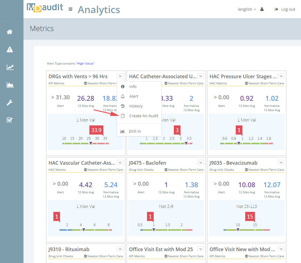Open the lenglish language dropdown
Image resolution: width=301 pixels, height=263 pixels.
(247, 9)
